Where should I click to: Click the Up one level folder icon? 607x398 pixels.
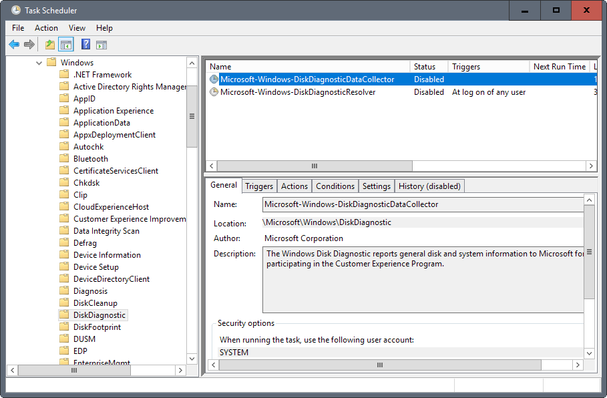(50, 45)
